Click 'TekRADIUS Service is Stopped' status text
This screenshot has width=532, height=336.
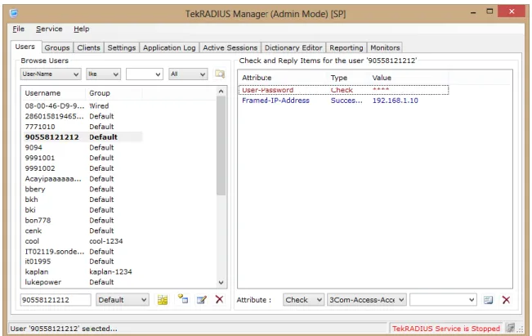(446, 329)
